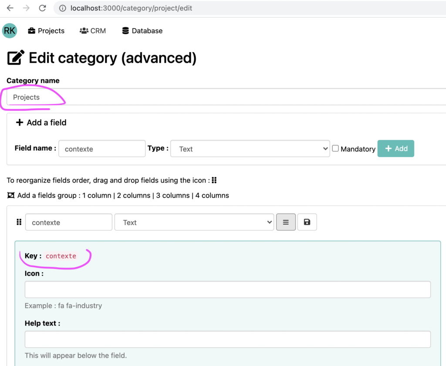The width and height of the screenshot is (446, 366).
Task: Click the drag handle beside contexte field
Action: pos(19,222)
